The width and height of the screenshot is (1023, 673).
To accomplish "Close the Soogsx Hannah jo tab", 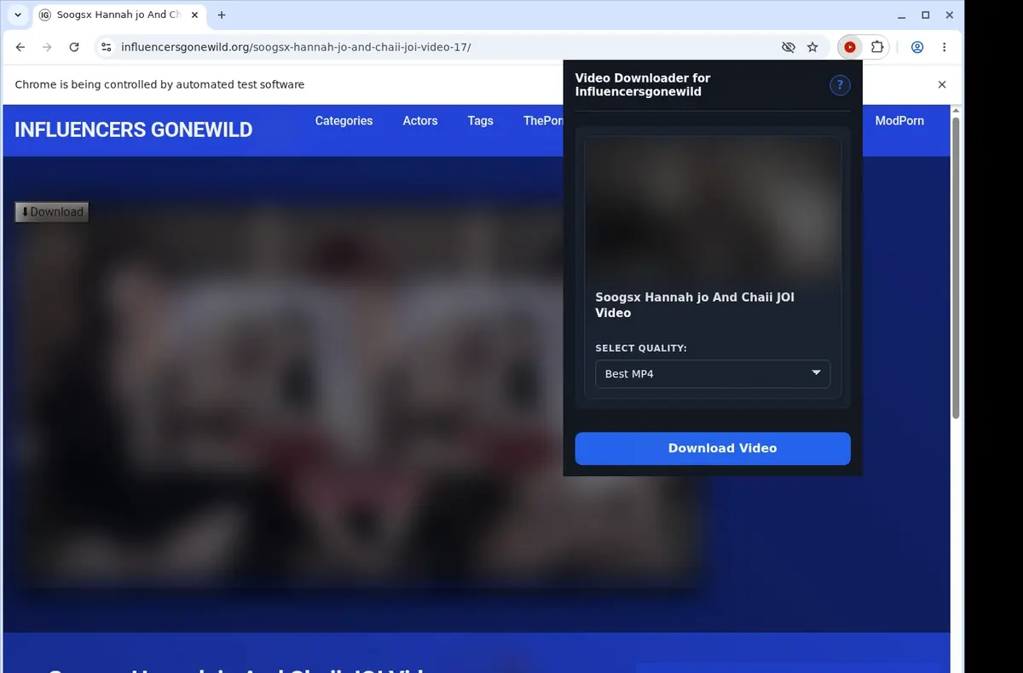I will tap(195, 15).
